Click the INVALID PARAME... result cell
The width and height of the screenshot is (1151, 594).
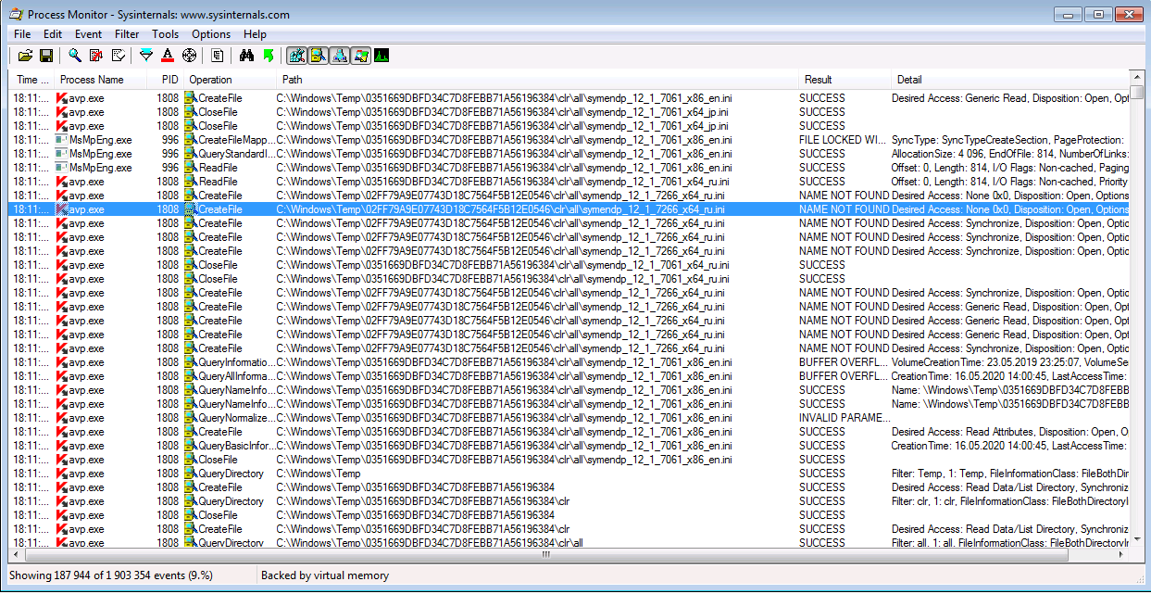844,418
